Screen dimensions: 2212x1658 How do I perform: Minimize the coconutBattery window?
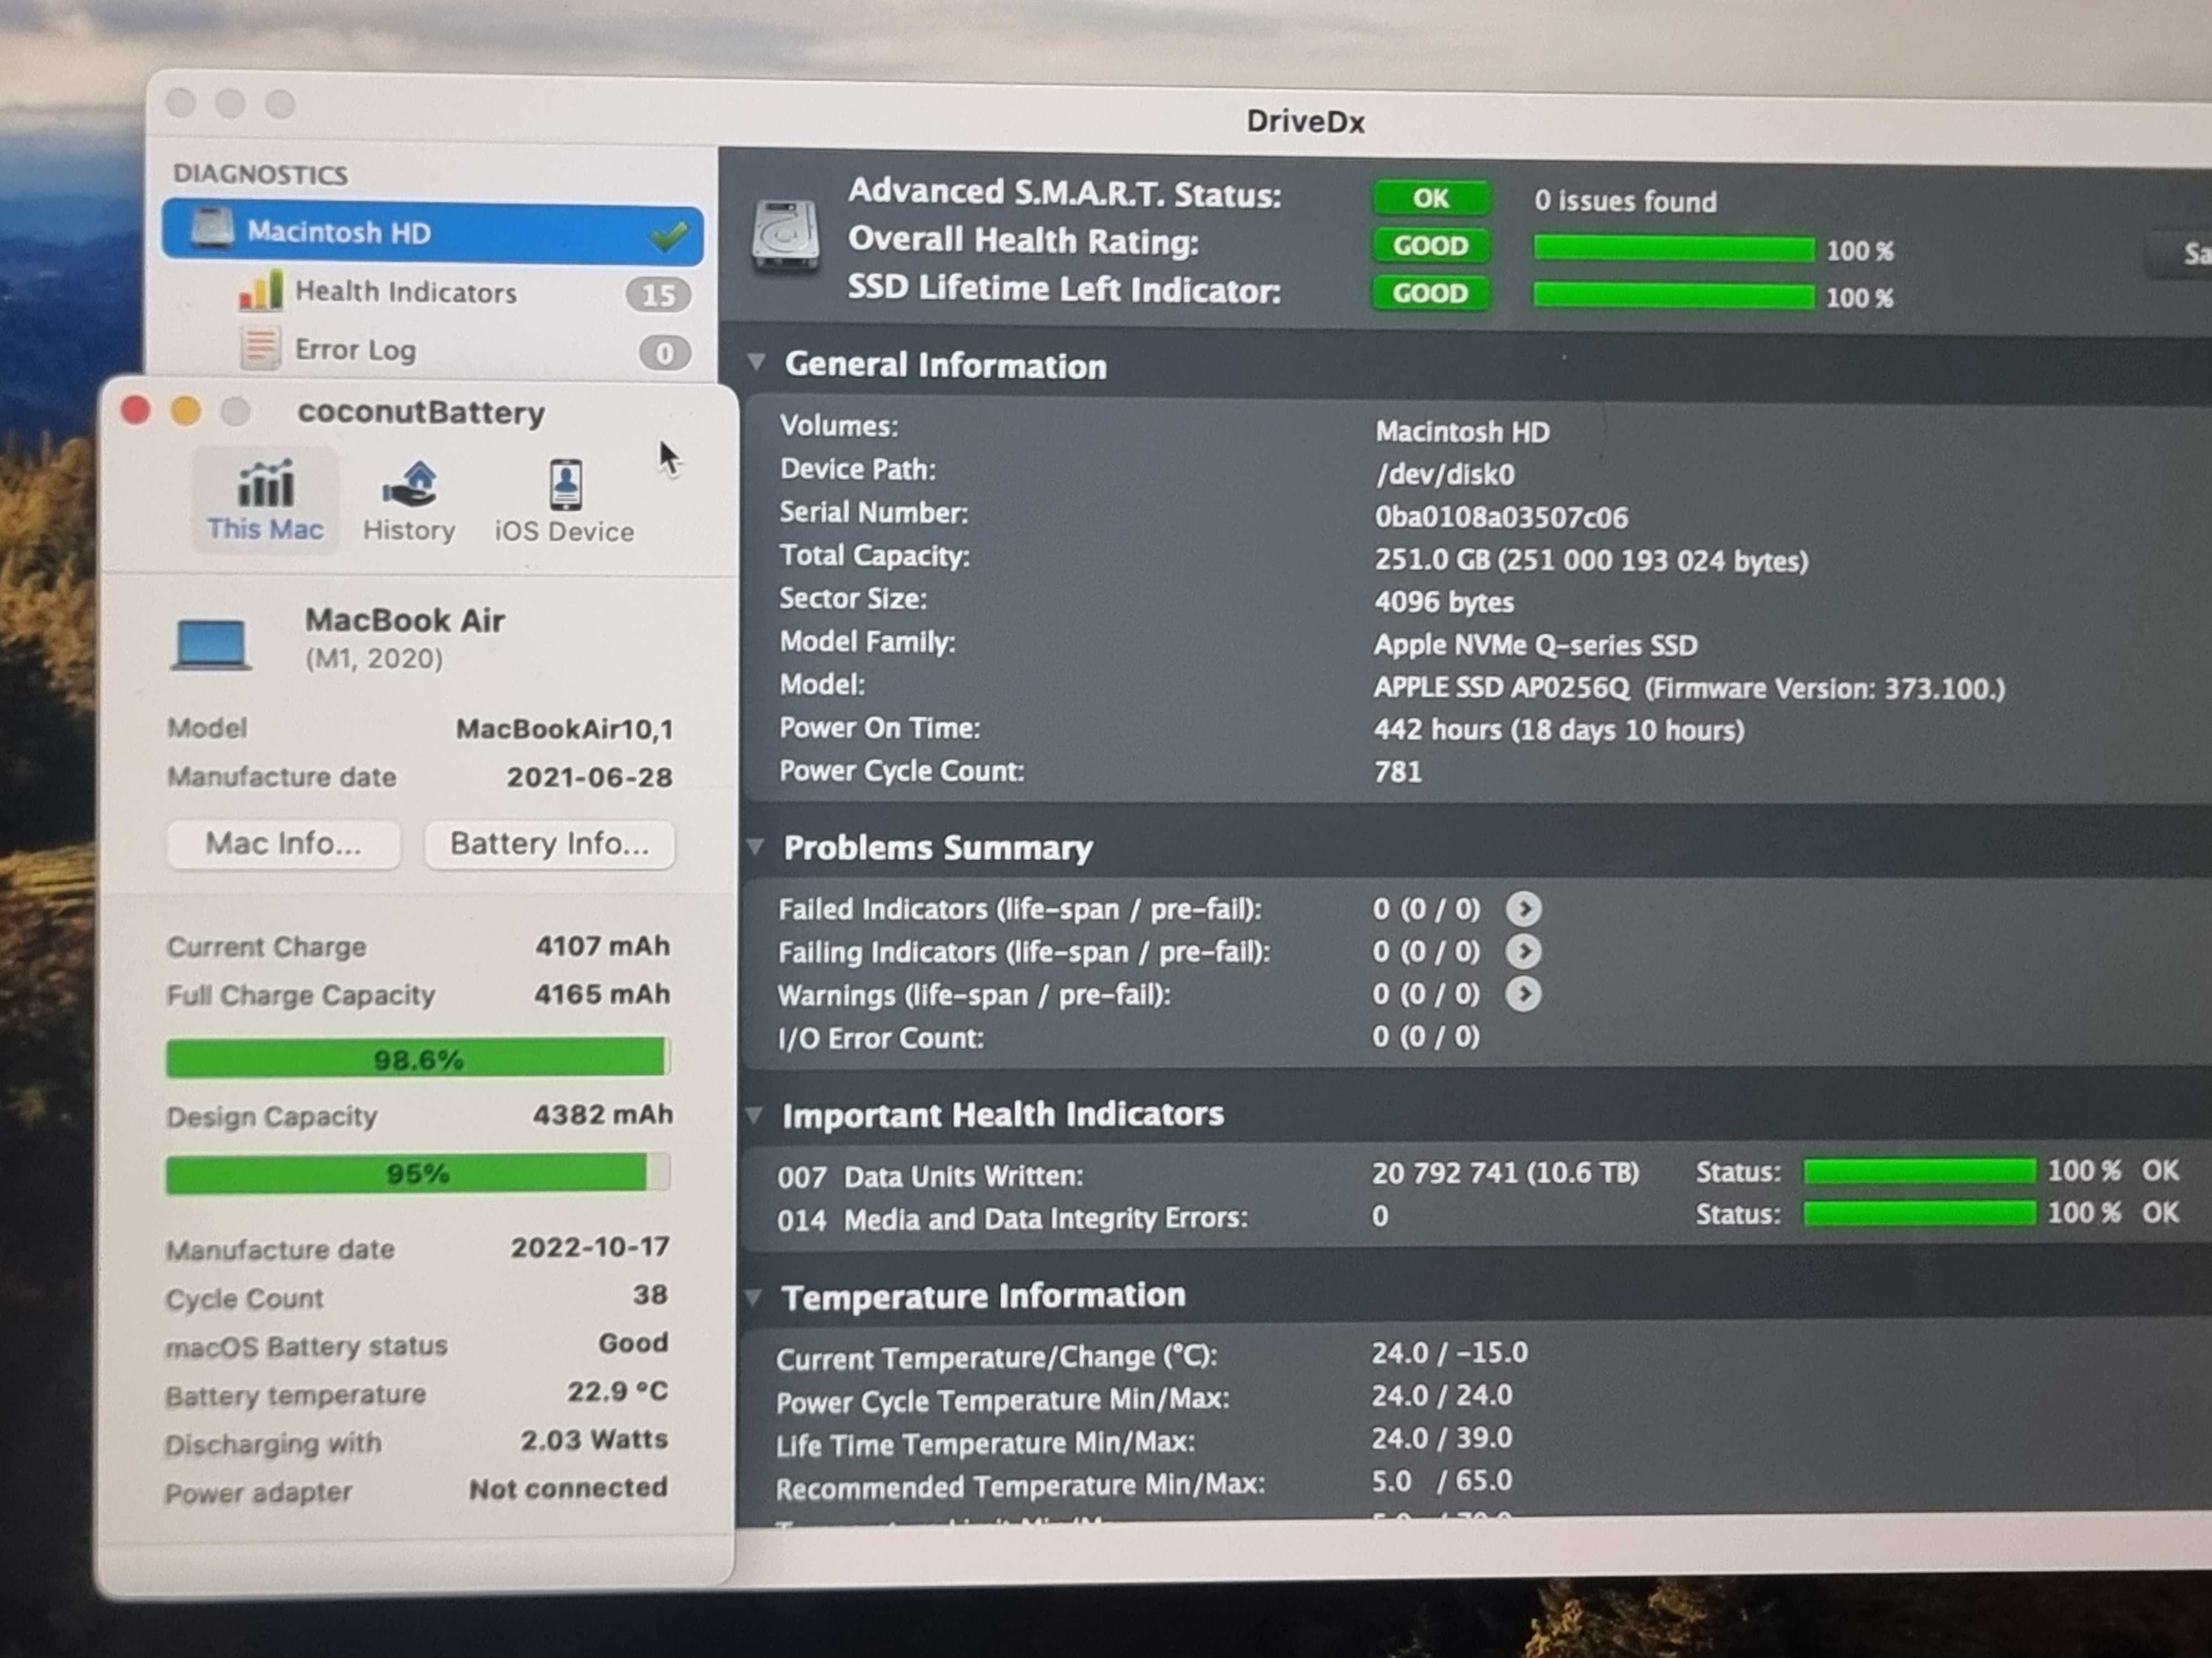[x=186, y=411]
